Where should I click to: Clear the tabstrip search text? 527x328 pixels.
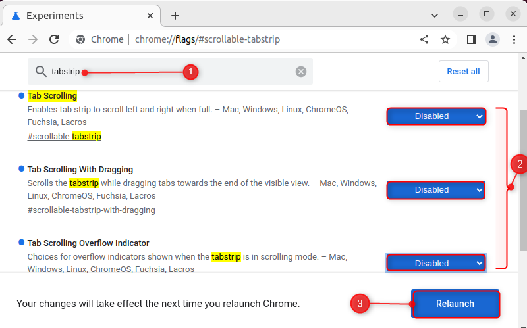(x=301, y=72)
